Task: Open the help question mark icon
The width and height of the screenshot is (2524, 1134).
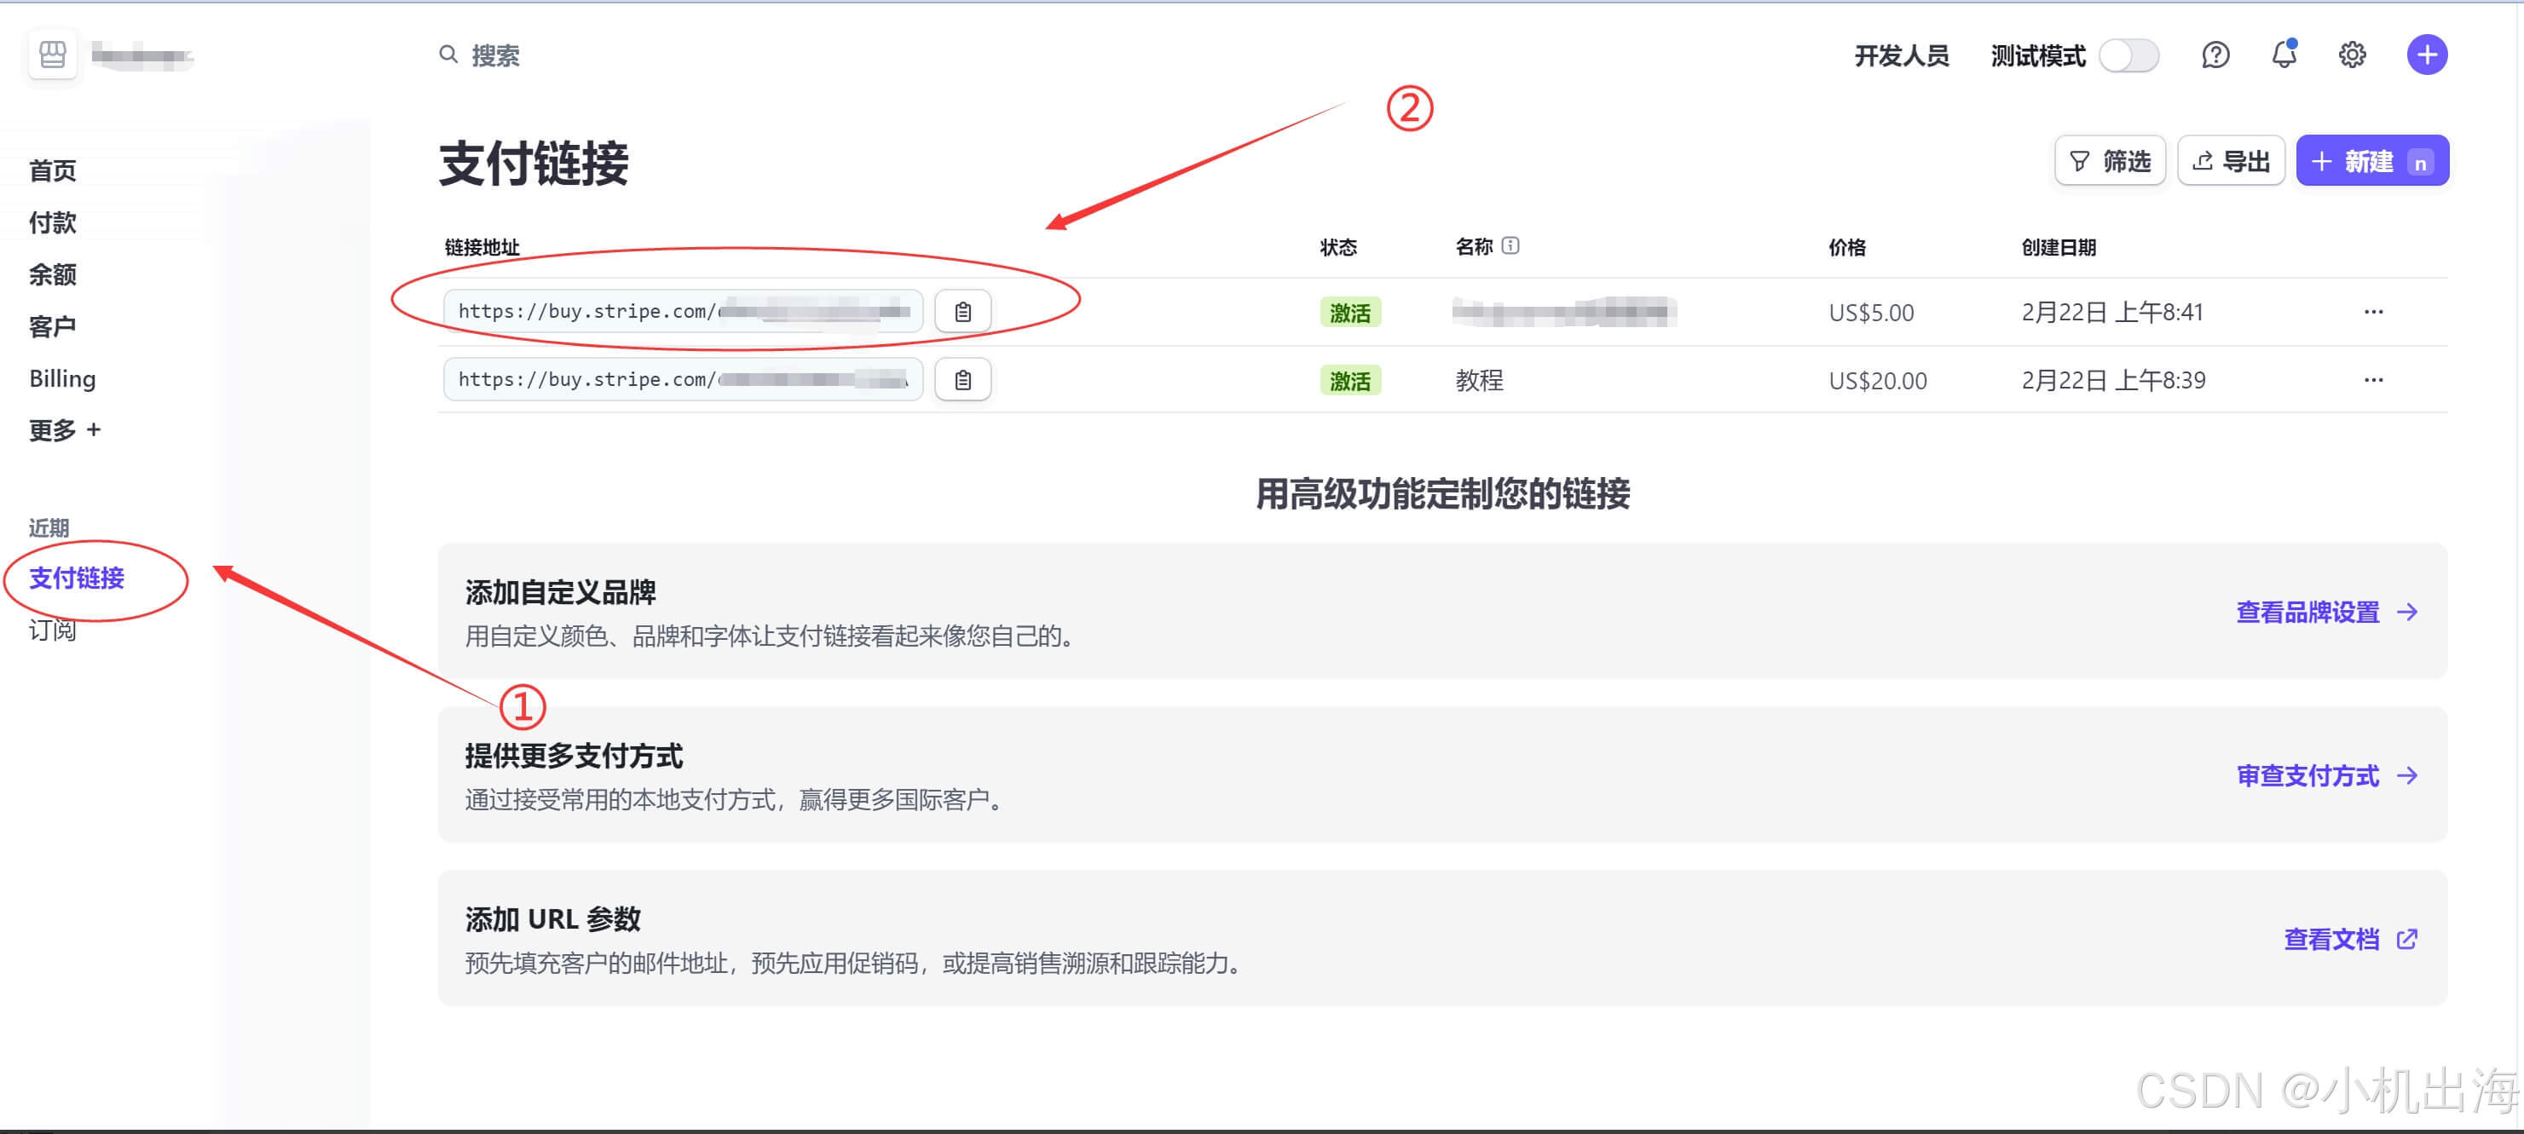Action: (2215, 55)
